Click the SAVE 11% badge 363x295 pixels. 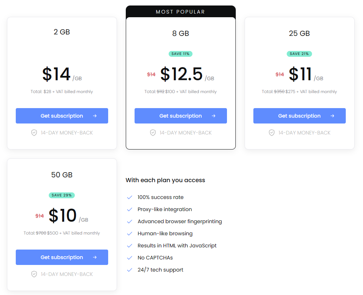pyautogui.click(x=180, y=54)
